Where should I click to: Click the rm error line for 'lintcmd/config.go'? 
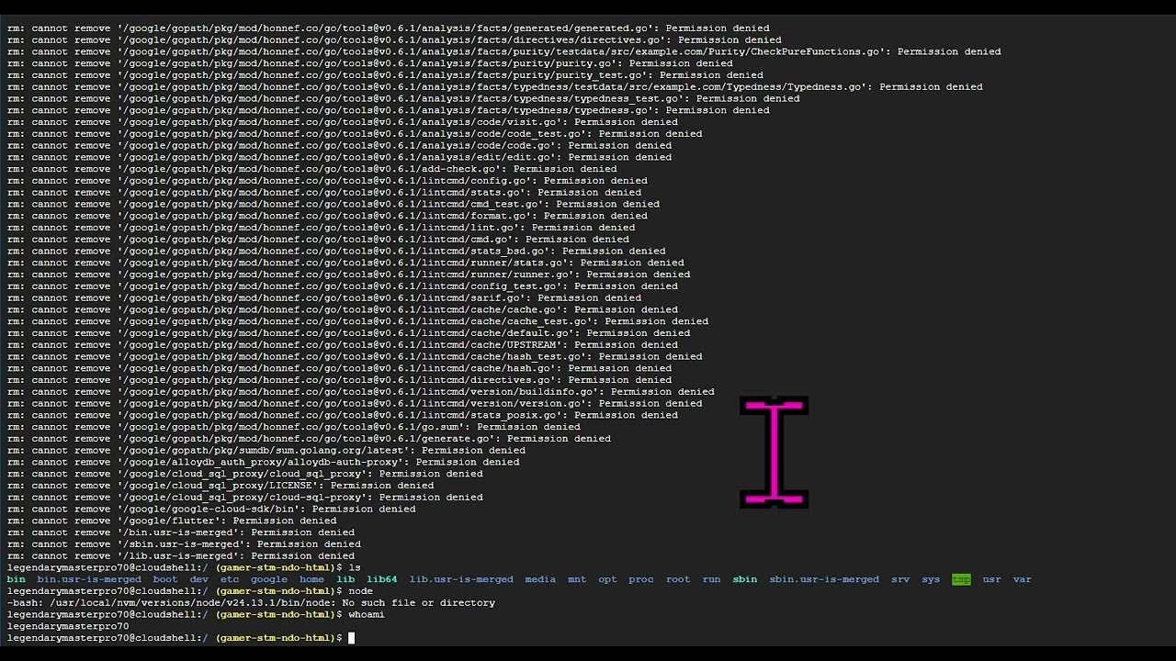[x=327, y=181]
